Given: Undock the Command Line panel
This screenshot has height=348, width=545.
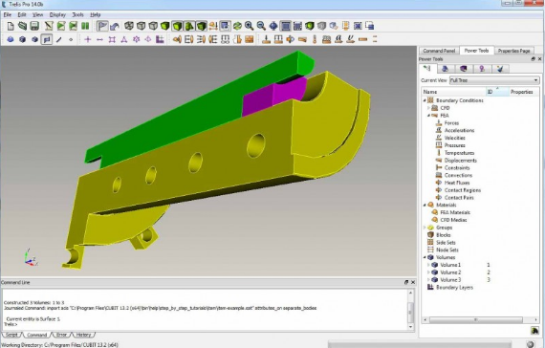Looking at the screenshot, I should [x=406, y=282].
